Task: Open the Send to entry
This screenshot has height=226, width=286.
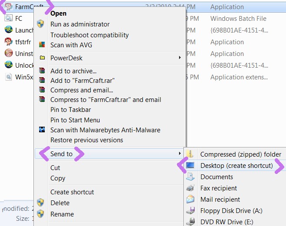Action: (61, 154)
